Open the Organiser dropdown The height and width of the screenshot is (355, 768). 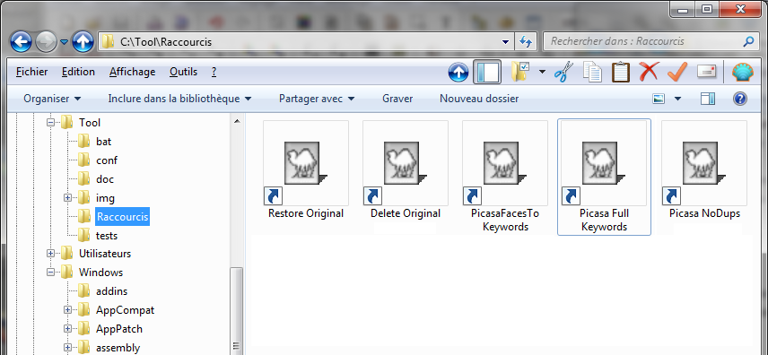click(x=52, y=99)
